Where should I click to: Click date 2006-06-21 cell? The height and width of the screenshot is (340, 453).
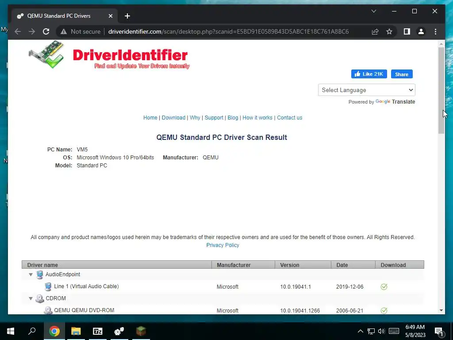(349, 310)
